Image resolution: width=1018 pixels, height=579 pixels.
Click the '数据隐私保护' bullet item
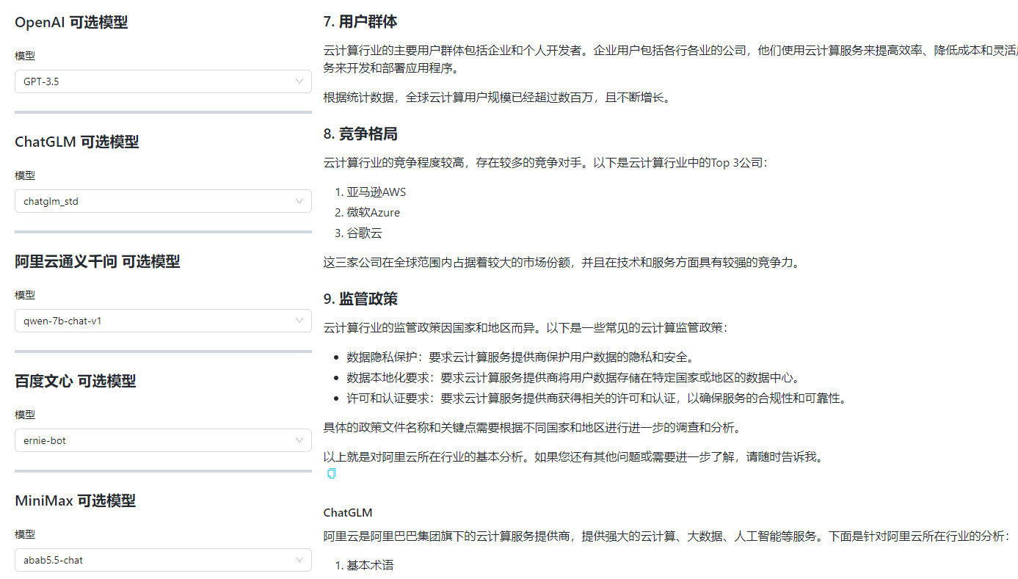(x=520, y=357)
